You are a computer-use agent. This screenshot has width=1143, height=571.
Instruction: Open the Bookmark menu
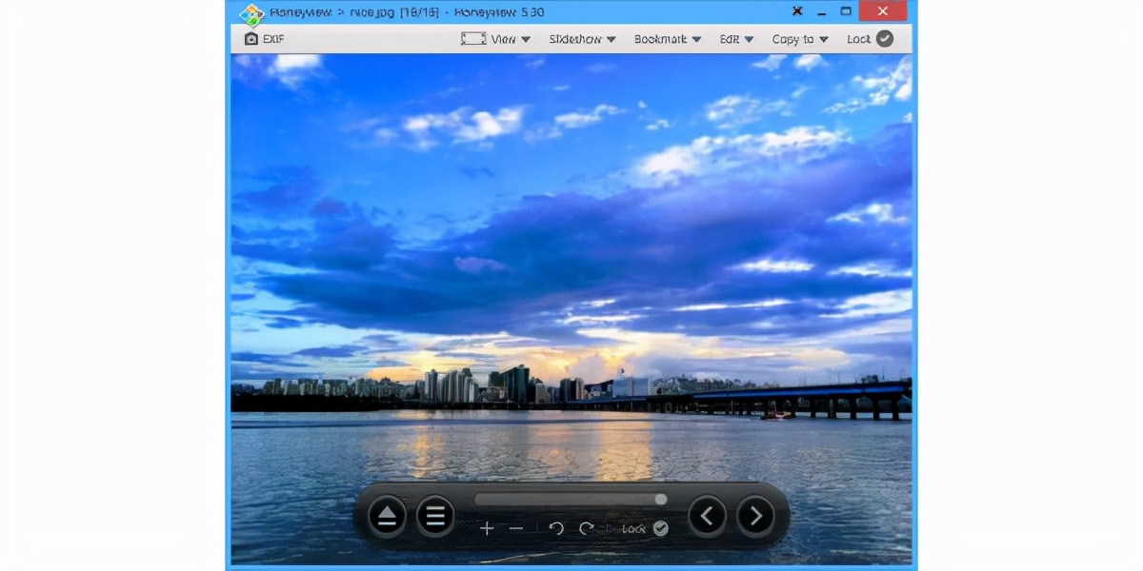click(x=667, y=38)
